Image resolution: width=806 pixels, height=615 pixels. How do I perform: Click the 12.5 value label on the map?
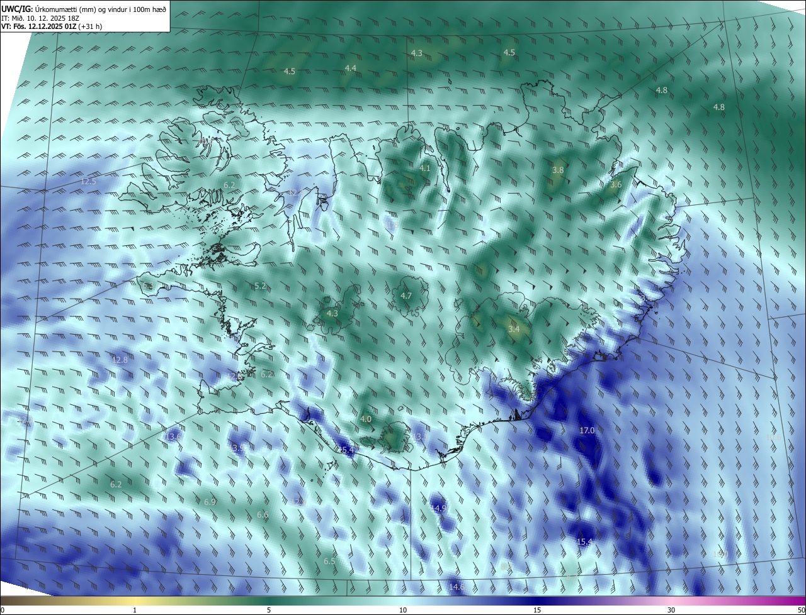(88, 182)
